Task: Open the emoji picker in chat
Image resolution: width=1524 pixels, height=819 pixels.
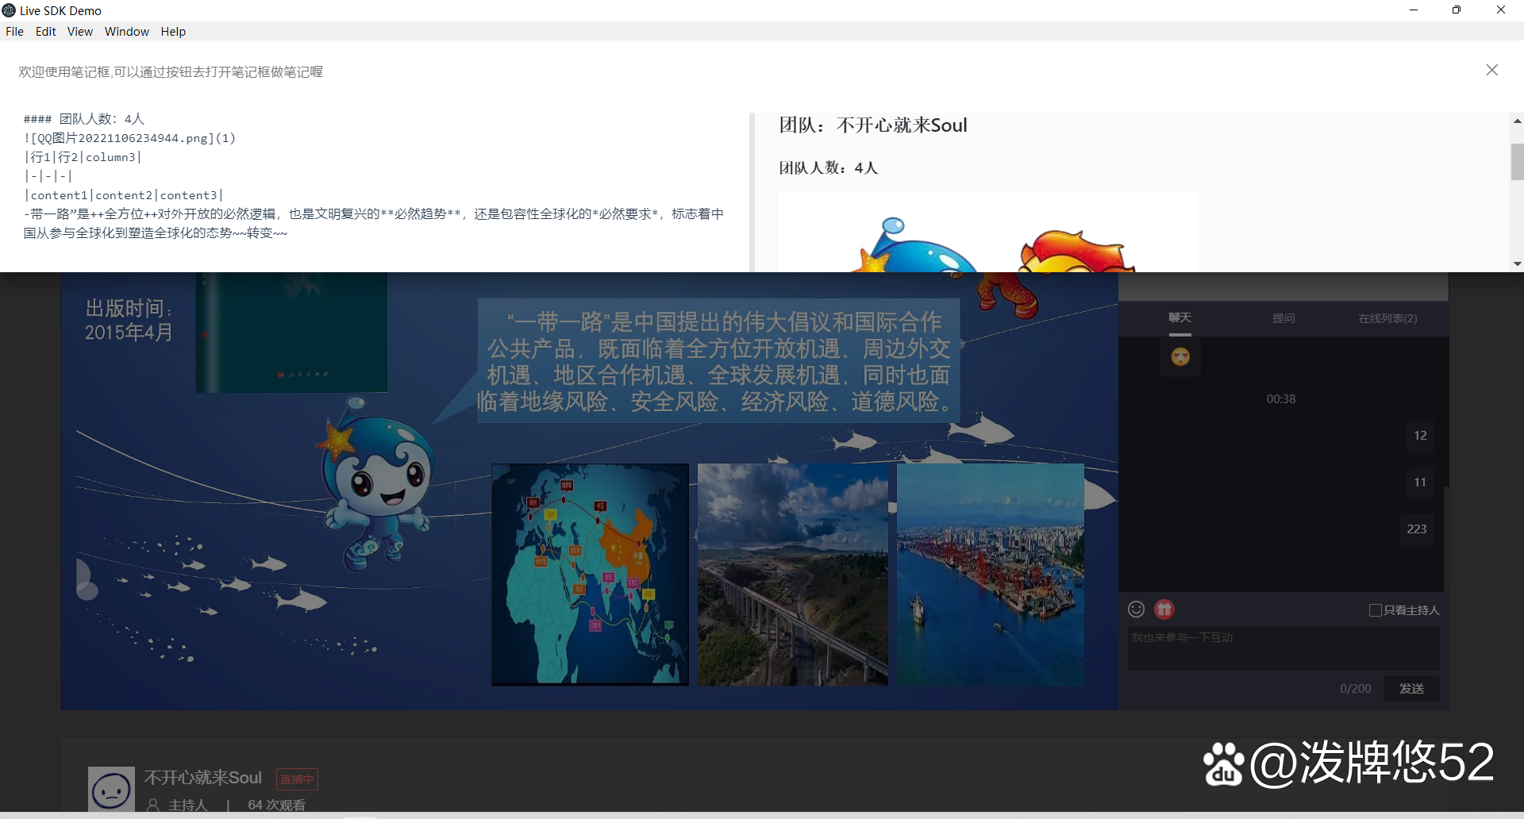Action: coord(1136,609)
